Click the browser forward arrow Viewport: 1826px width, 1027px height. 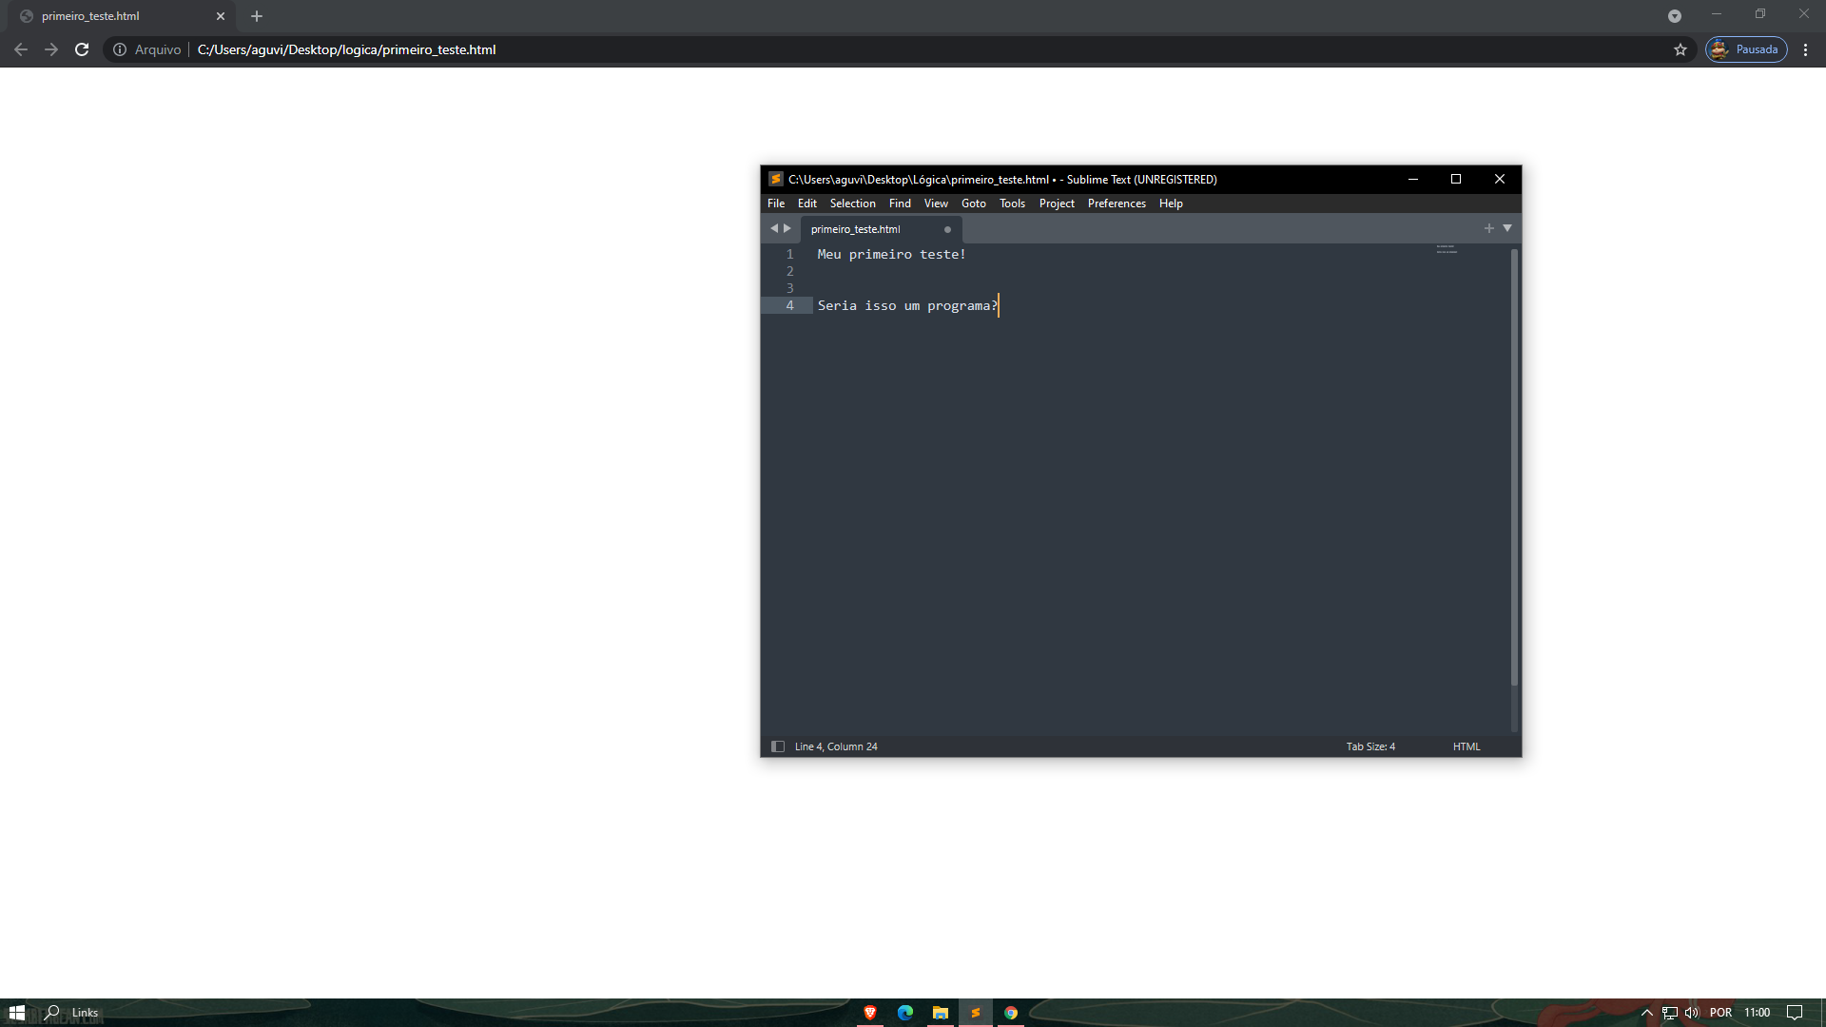click(x=51, y=49)
